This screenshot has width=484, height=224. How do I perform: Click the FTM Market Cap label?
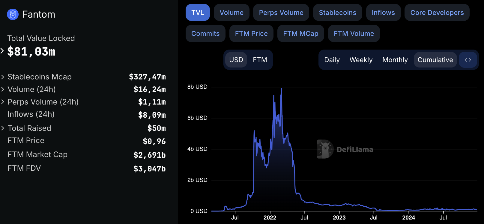37,154
